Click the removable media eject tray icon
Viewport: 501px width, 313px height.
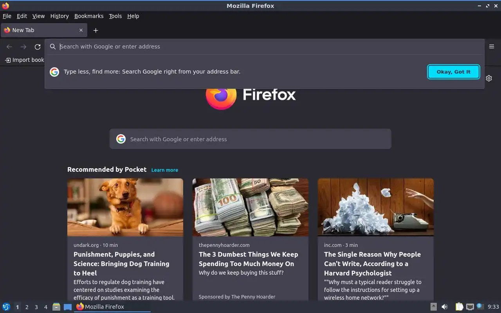pyautogui.click(x=433, y=307)
